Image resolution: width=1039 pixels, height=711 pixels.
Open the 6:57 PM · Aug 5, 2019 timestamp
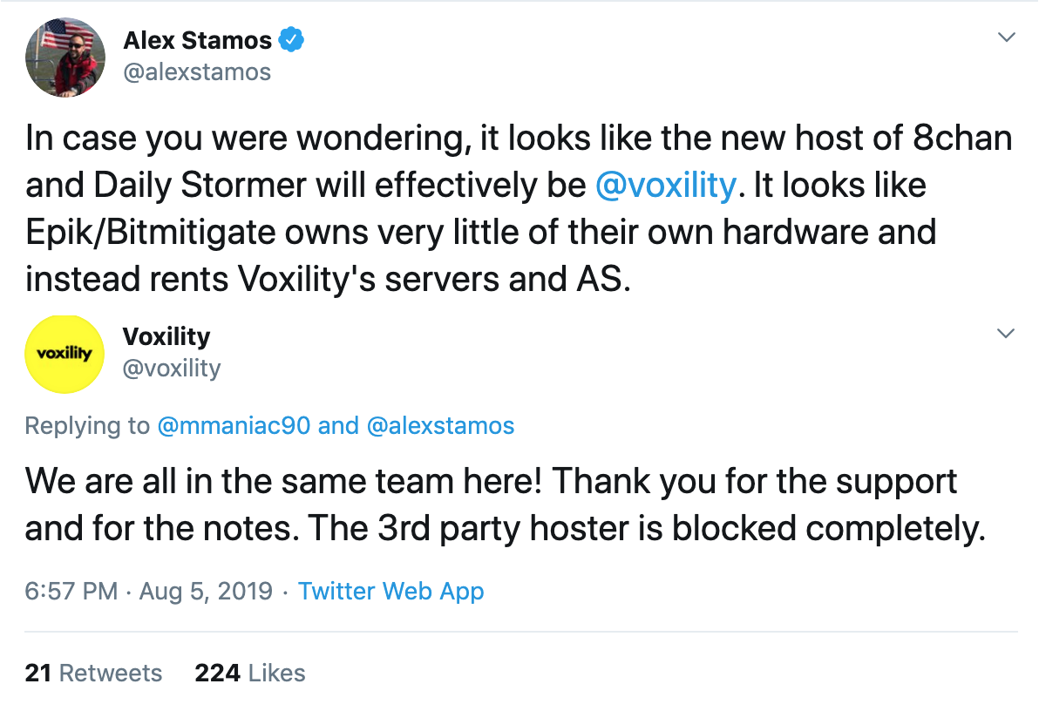pyautogui.click(x=149, y=591)
